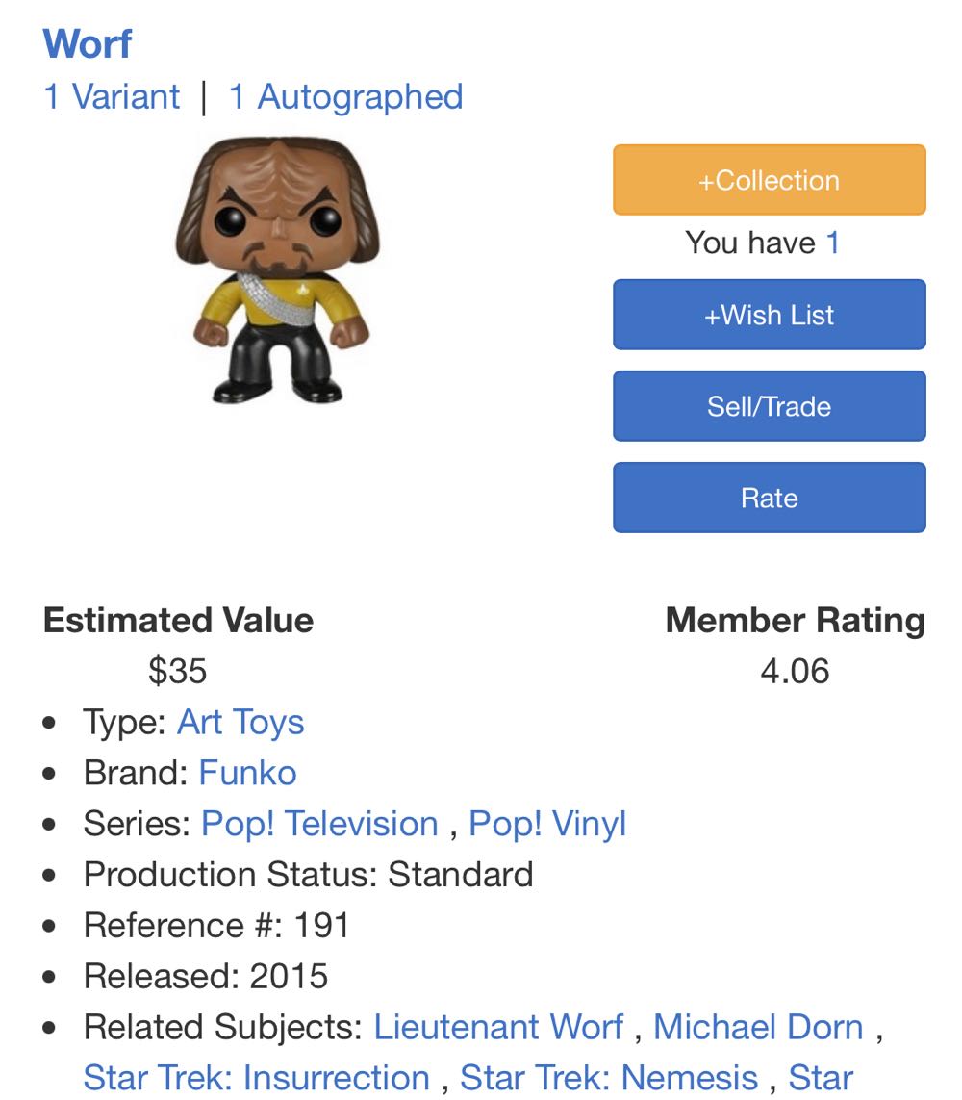Rate this Worf figure

[x=768, y=497]
